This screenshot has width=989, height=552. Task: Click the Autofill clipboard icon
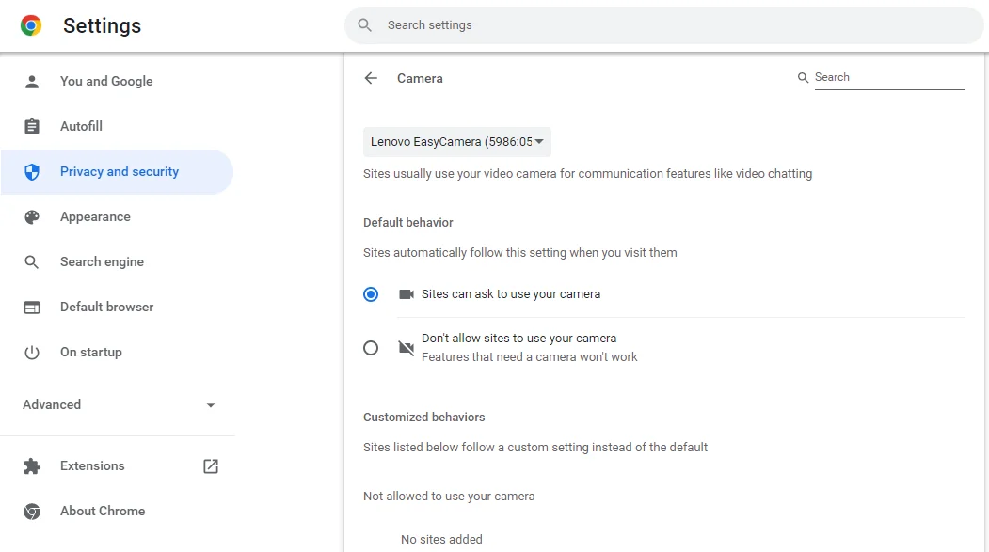(x=32, y=127)
